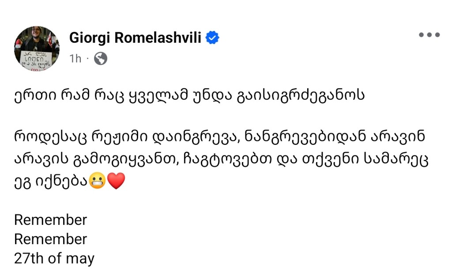Screen dimensions: 452x280
Task: Click the second 'Remember' line
Action: (x=50, y=239)
